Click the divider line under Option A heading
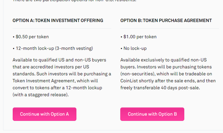223x133 pixels. click(x=62, y=28)
